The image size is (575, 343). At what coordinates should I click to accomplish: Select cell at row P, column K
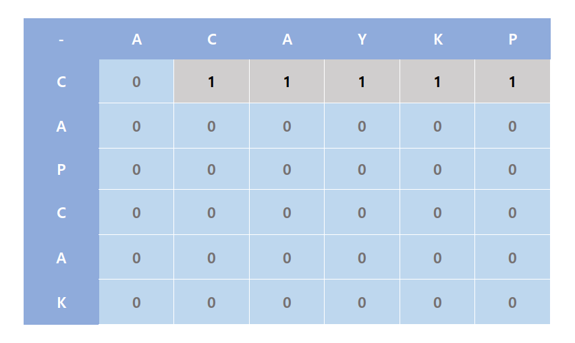tap(437, 169)
